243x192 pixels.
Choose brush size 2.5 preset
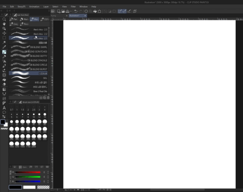click(x=34, y=108)
